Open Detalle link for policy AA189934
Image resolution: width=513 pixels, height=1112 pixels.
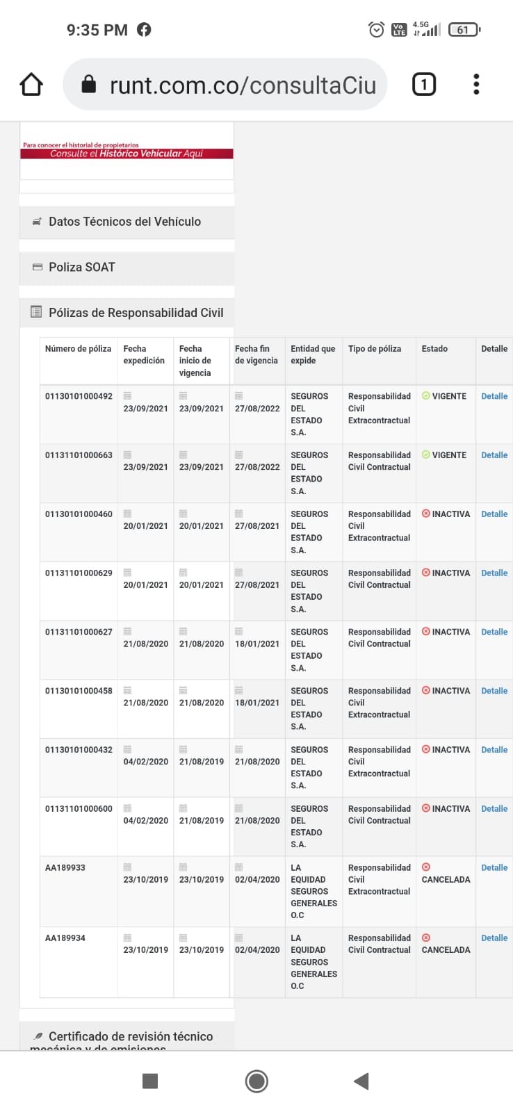click(x=494, y=938)
